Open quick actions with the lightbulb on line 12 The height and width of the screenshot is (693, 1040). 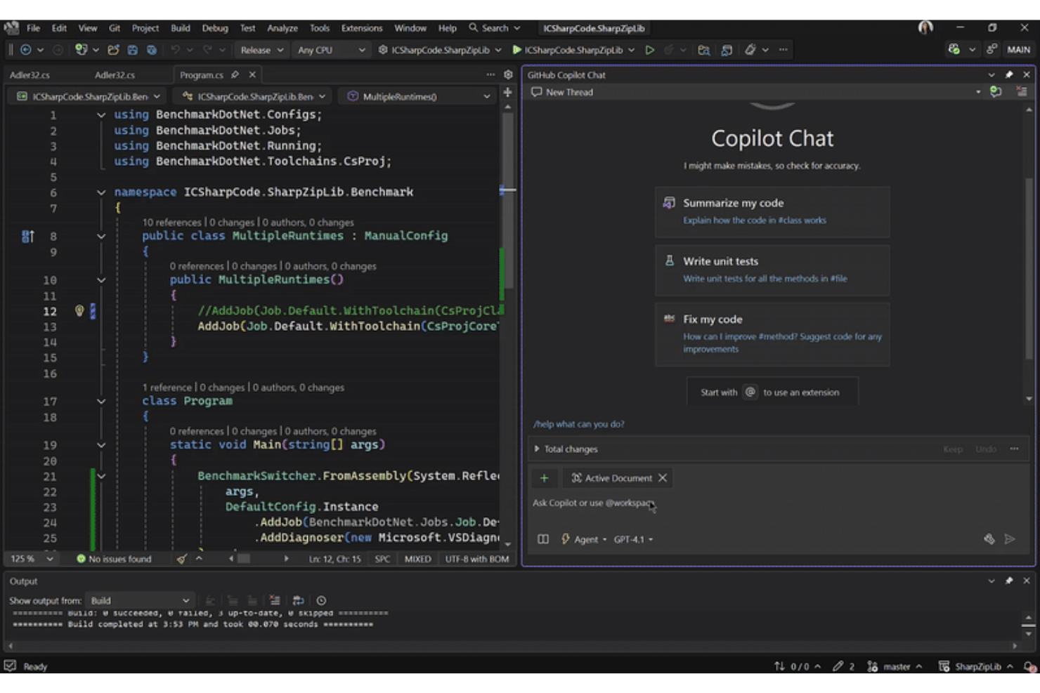[x=79, y=310]
